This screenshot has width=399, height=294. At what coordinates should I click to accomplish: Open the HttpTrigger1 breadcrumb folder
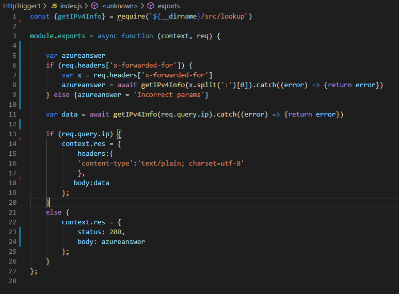pyautogui.click(x=23, y=6)
